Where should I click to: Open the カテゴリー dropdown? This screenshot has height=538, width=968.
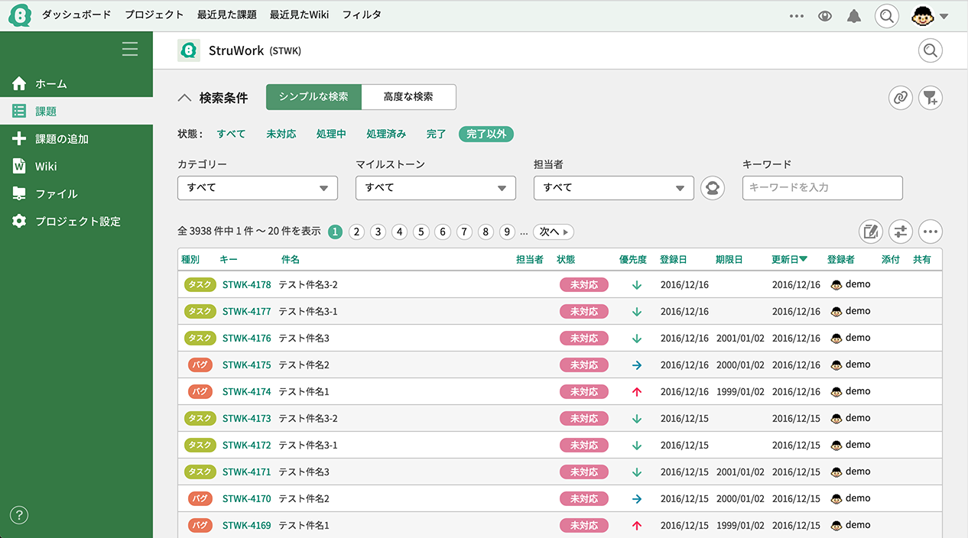[257, 187]
